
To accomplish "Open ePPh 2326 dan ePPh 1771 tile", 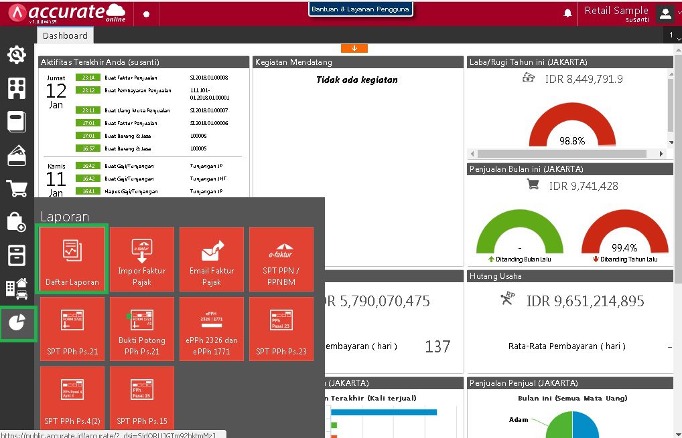I will [x=212, y=329].
